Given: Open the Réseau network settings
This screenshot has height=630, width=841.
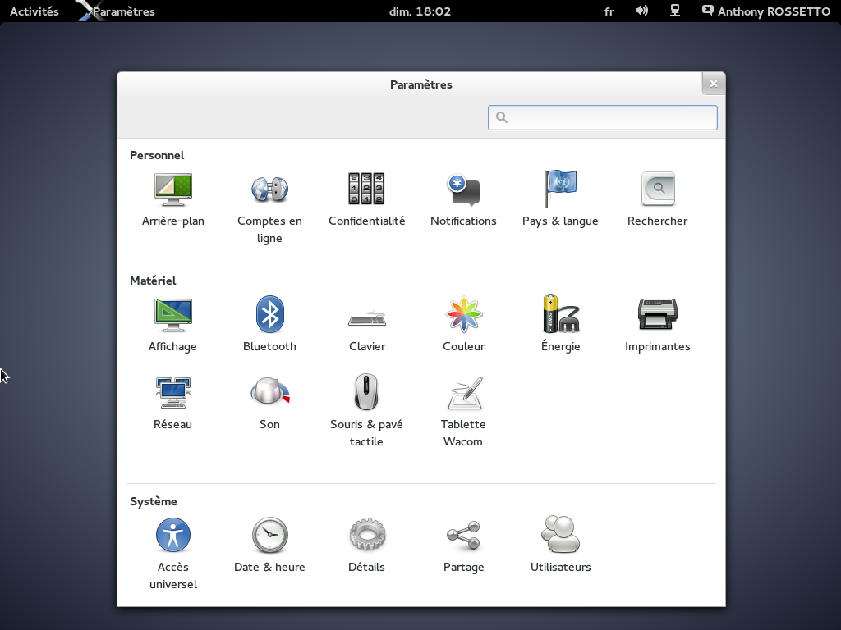Looking at the screenshot, I should pyautogui.click(x=172, y=403).
